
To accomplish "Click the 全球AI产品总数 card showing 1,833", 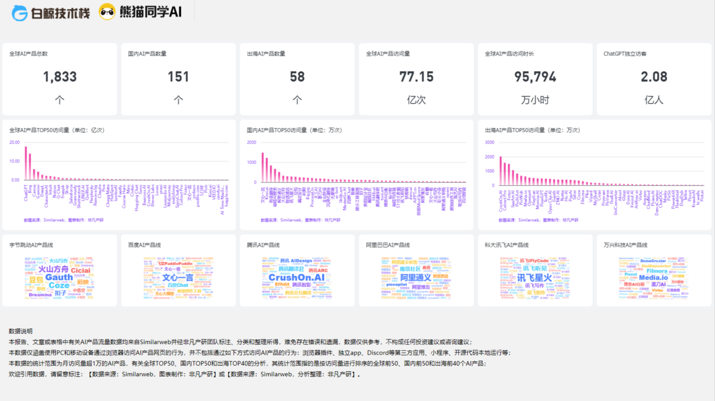I will tap(59, 78).
